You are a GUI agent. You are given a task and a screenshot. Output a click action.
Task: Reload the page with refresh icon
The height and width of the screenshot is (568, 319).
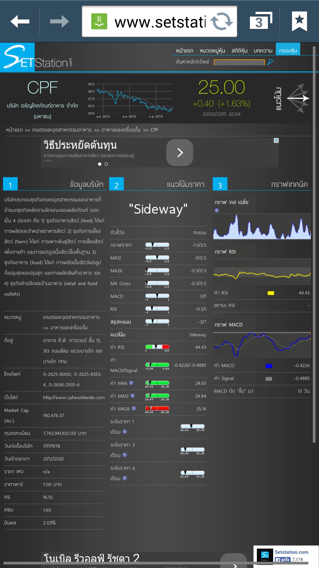pos(222,21)
